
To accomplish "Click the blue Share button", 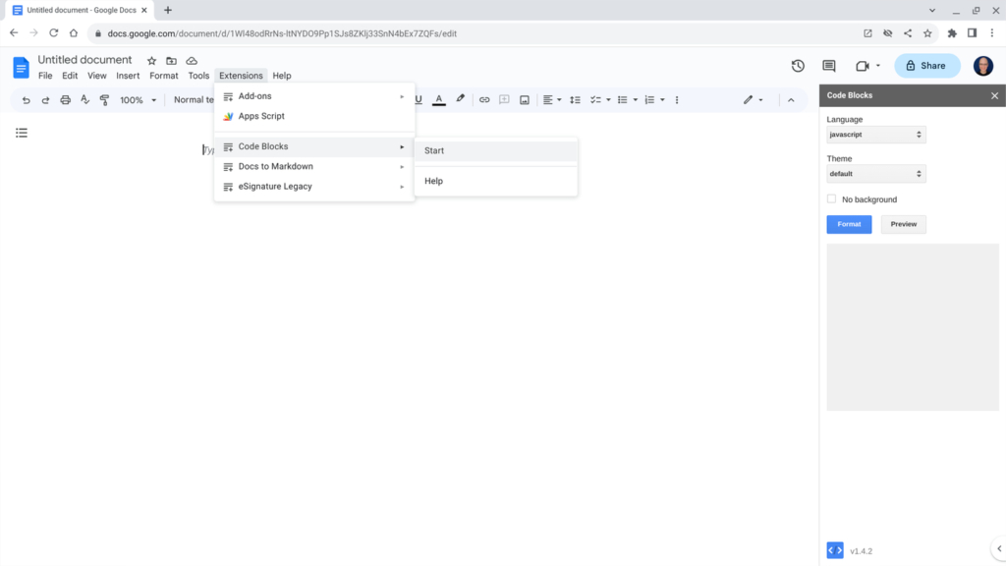I will [926, 65].
